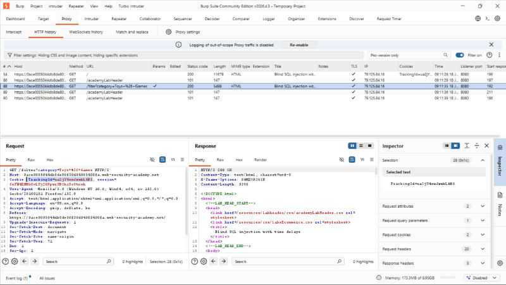Click the Request panel vertical scrollbar
This screenshot has width=506, height=285.
pos(187,201)
